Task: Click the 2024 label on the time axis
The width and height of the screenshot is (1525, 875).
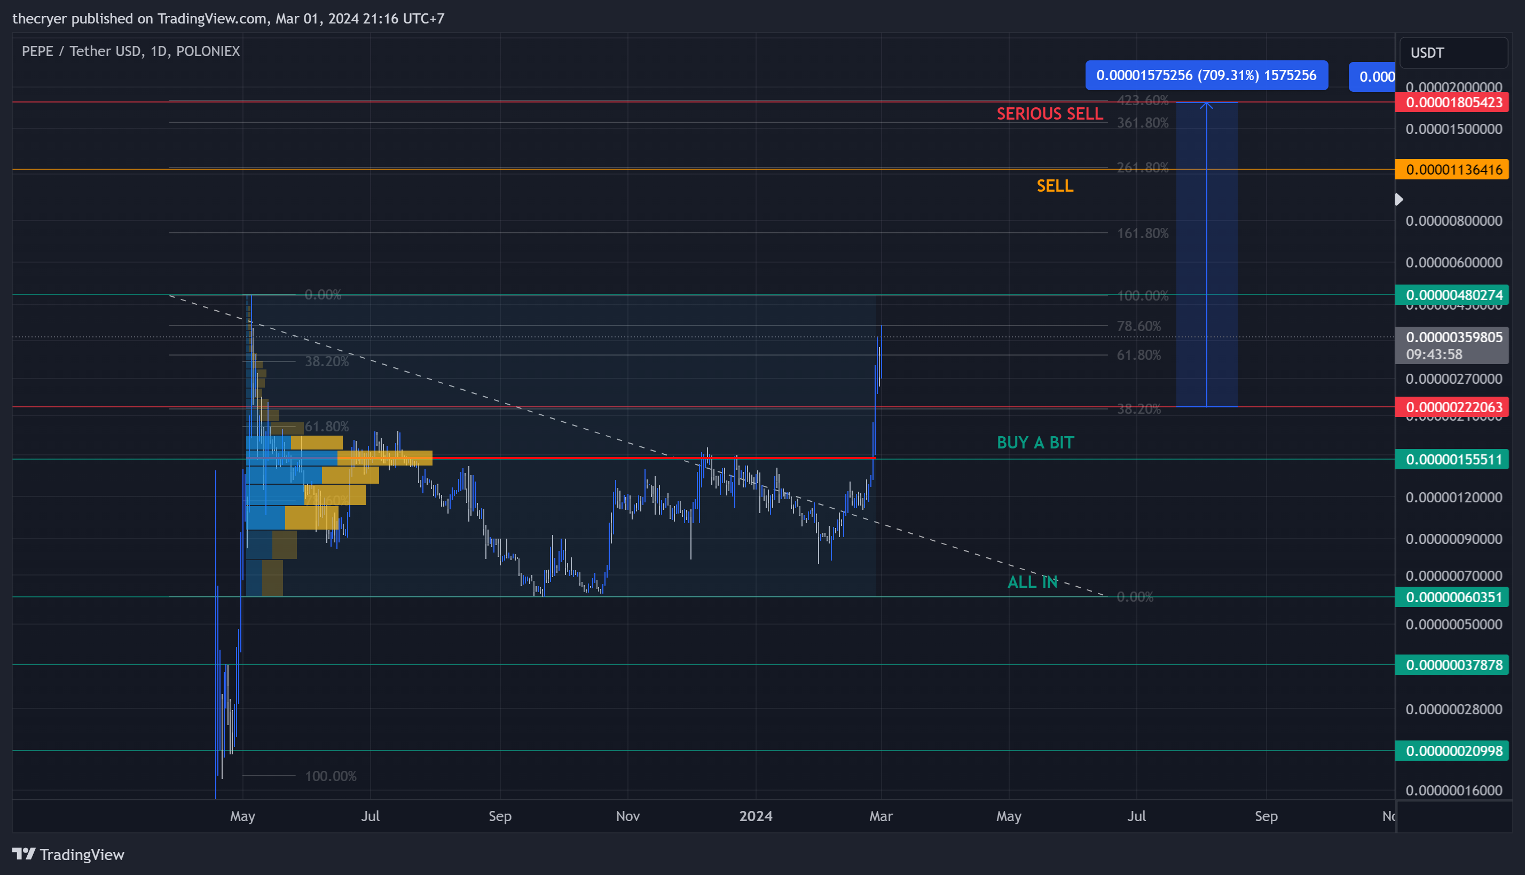Action: coord(756,816)
